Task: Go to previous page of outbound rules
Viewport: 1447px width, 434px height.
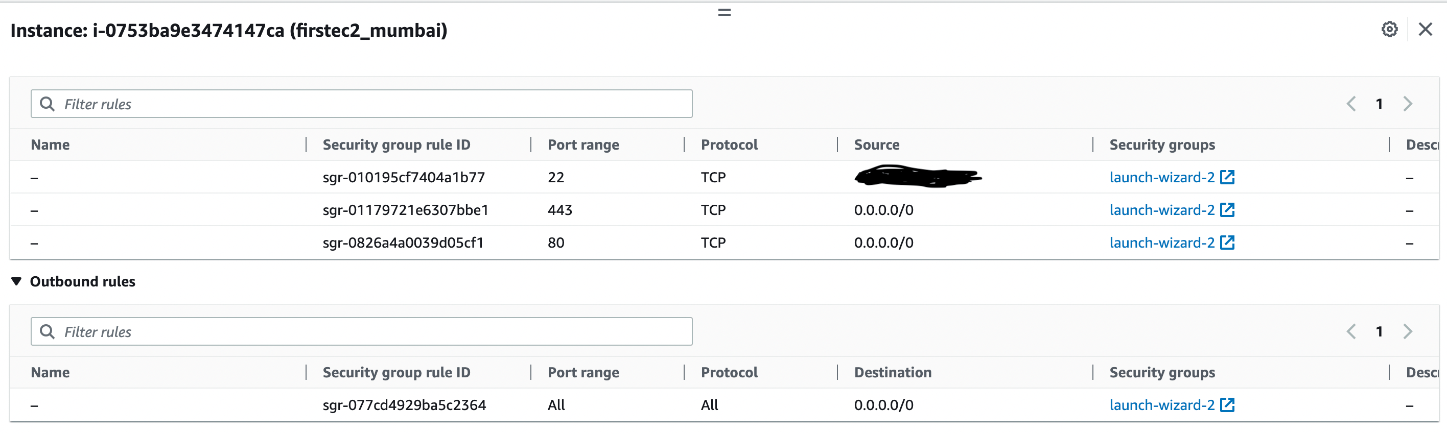Action: click(x=1351, y=332)
